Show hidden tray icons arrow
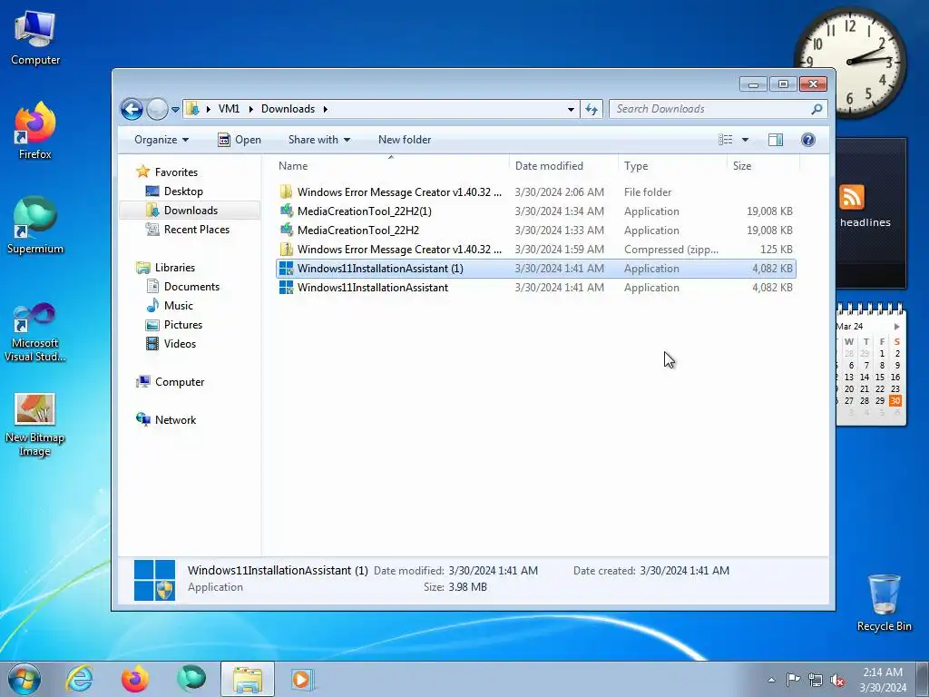The height and width of the screenshot is (697, 929). click(771, 680)
